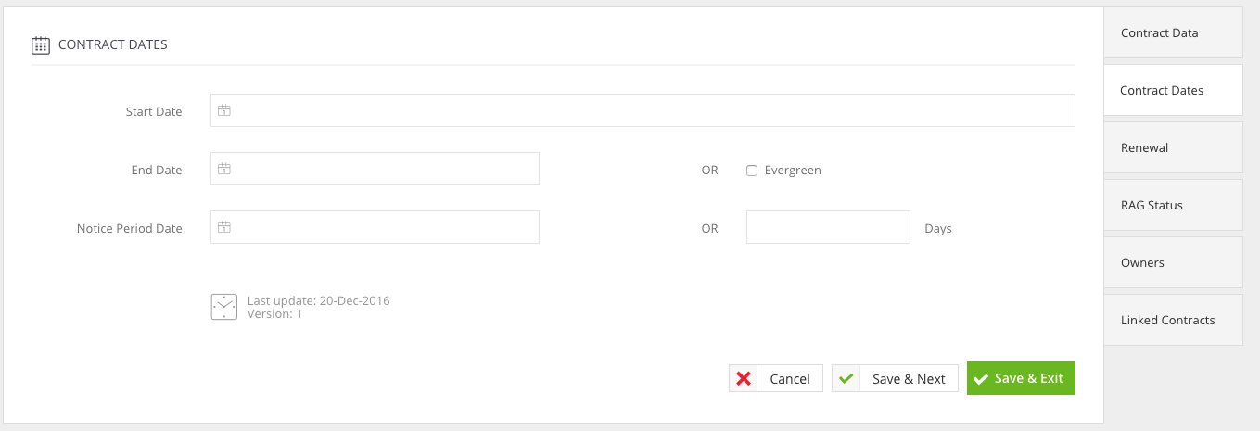Screen dimensions: 1260x431
Task: Click the white checkmark on Save & Exit
Action: (981, 379)
